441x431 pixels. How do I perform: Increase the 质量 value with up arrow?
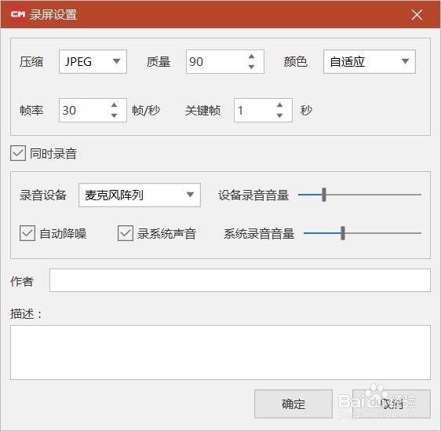(x=251, y=57)
